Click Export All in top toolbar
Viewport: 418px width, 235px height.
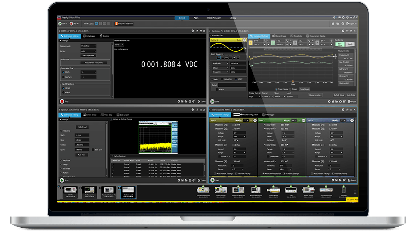pyautogui.click(x=351, y=23)
